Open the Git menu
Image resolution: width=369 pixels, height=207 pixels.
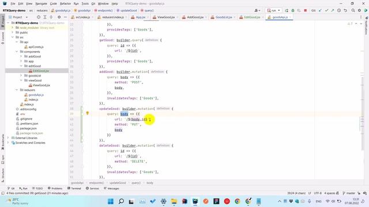pos(93,4)
